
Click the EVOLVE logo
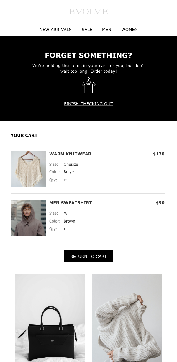click(x=88, y=11)
